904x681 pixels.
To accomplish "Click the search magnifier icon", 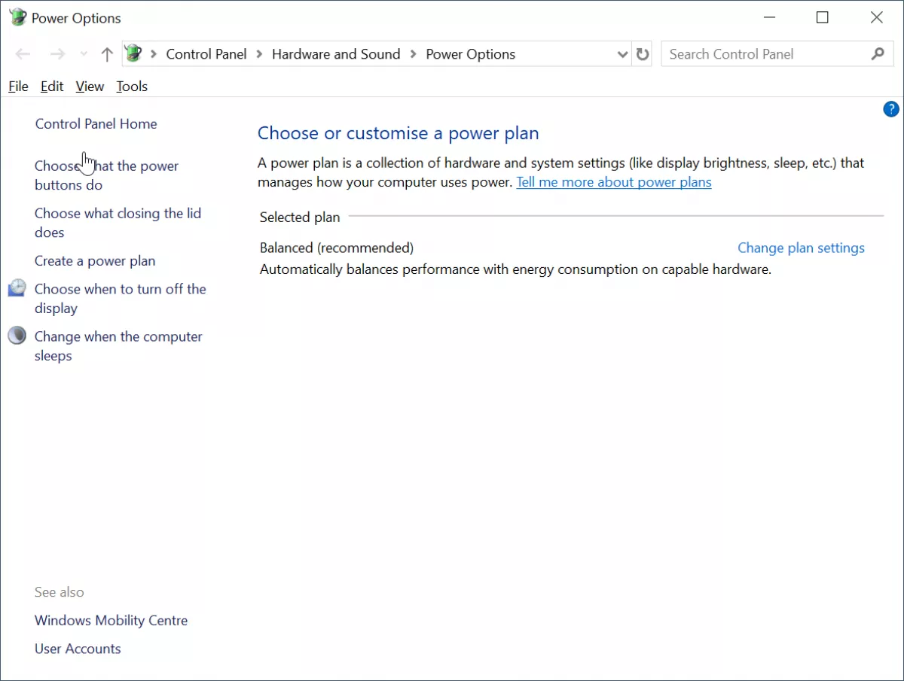I will [878, 54].
